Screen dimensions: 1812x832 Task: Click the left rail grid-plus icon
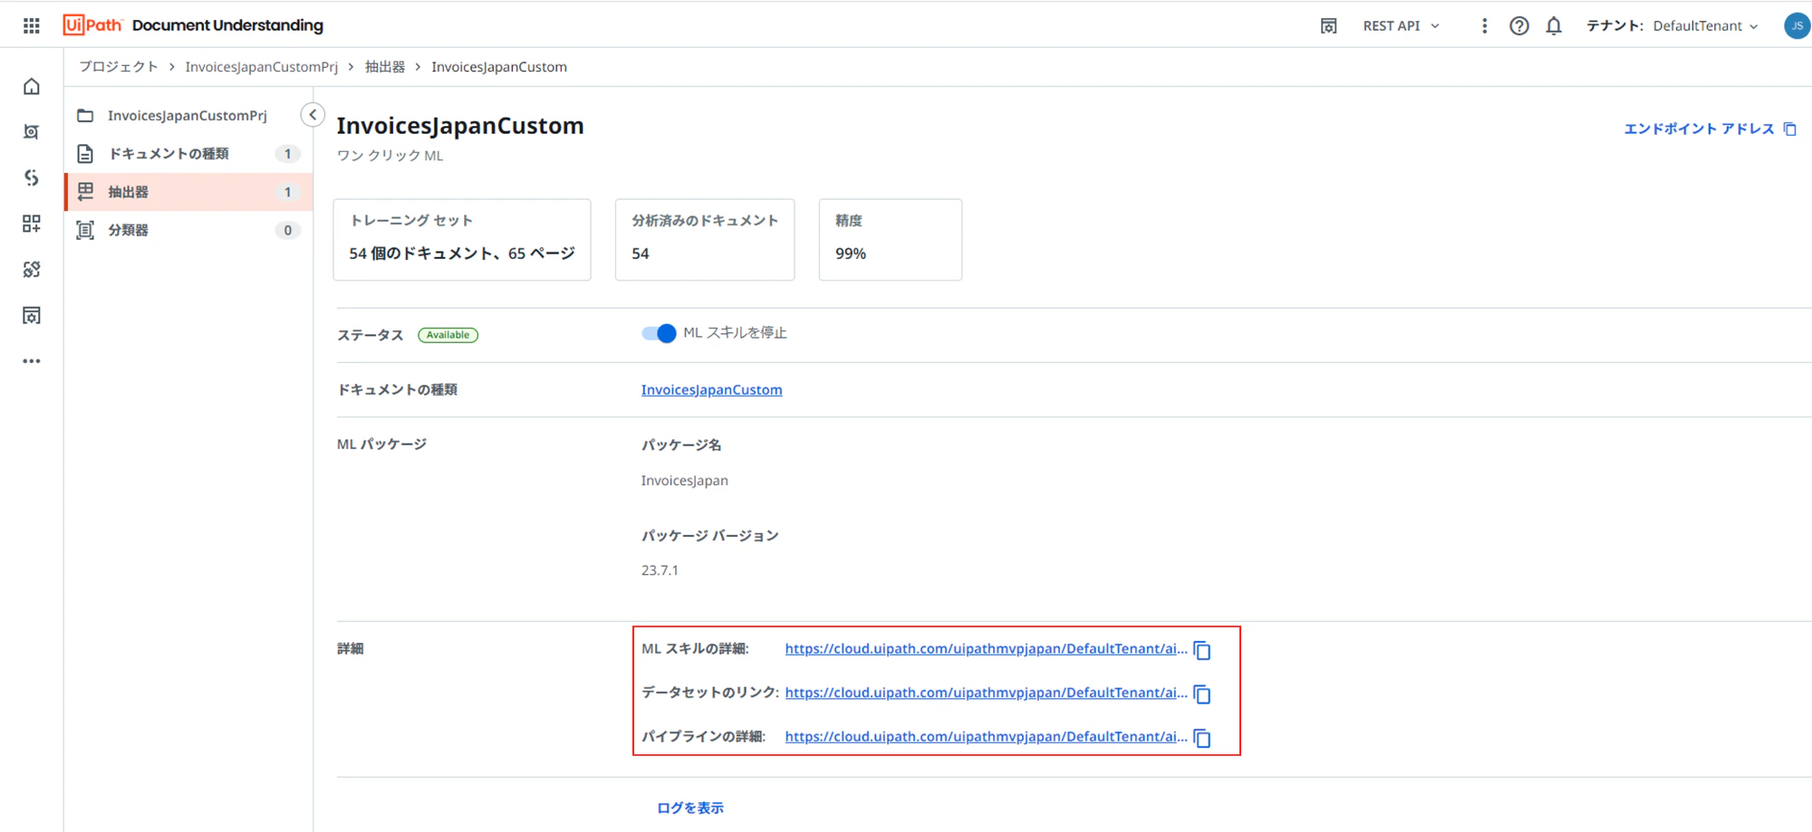point(32,223)
